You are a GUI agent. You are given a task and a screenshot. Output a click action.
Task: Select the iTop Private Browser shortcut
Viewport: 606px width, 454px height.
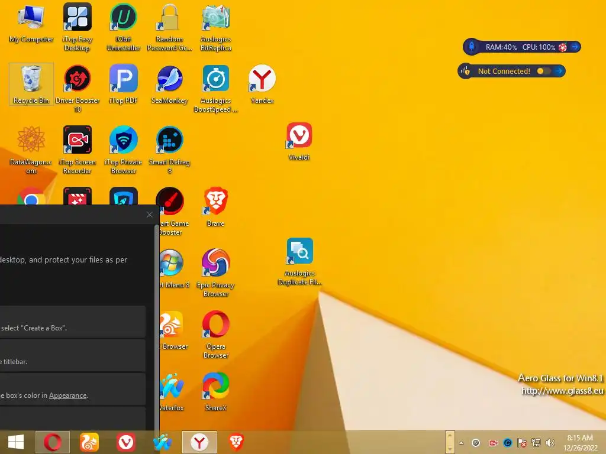point(123,150)
